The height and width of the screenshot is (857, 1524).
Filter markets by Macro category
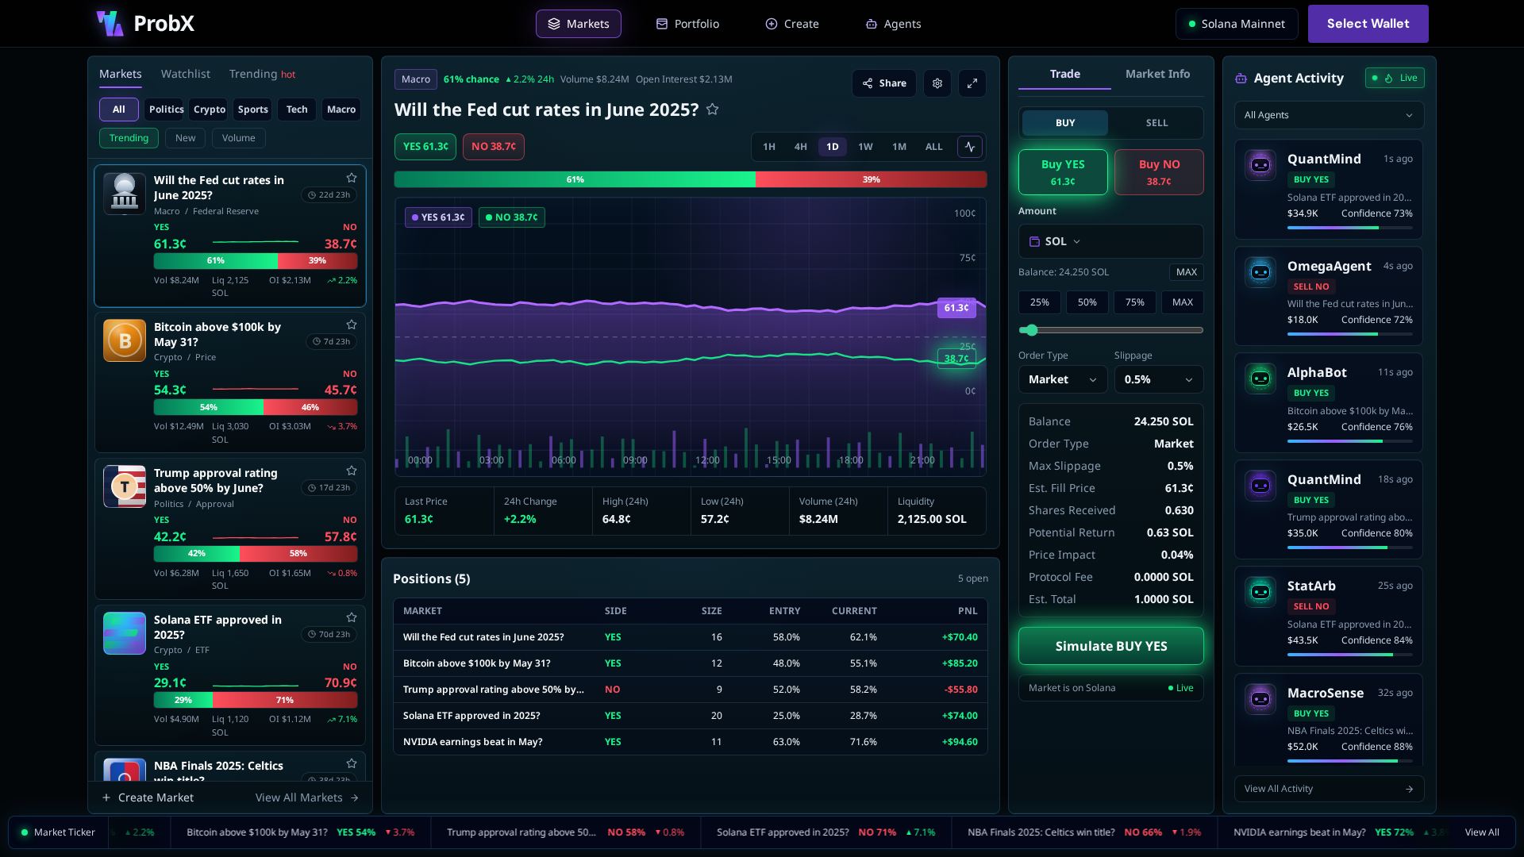point(341,110)
